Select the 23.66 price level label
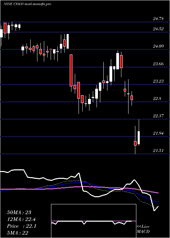 (x=158, y=64)
